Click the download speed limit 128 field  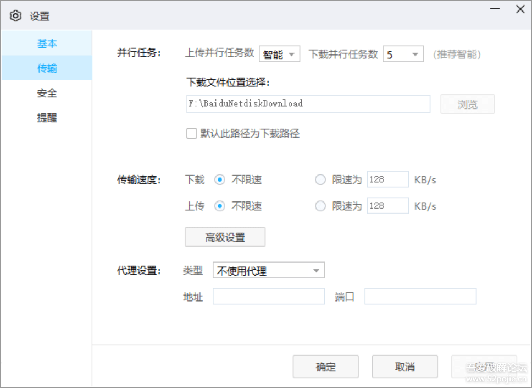click(x=387, y=179)
